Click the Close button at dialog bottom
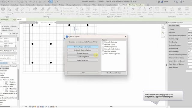Image resolution: width=192 pixels, height=108 pixels. [x=83, y=73]
